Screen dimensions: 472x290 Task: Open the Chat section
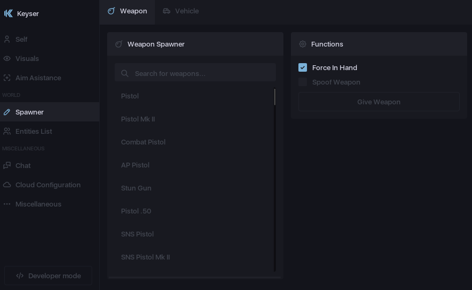pos(23,166)
